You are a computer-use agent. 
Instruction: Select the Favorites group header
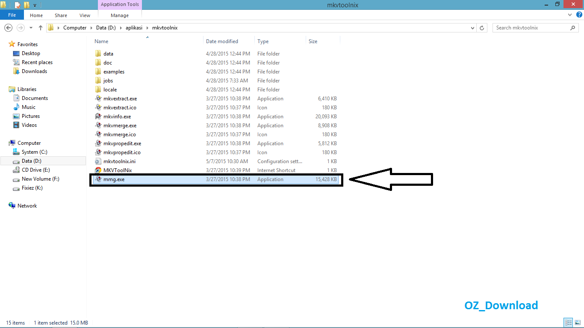click(x=27, y=44)
